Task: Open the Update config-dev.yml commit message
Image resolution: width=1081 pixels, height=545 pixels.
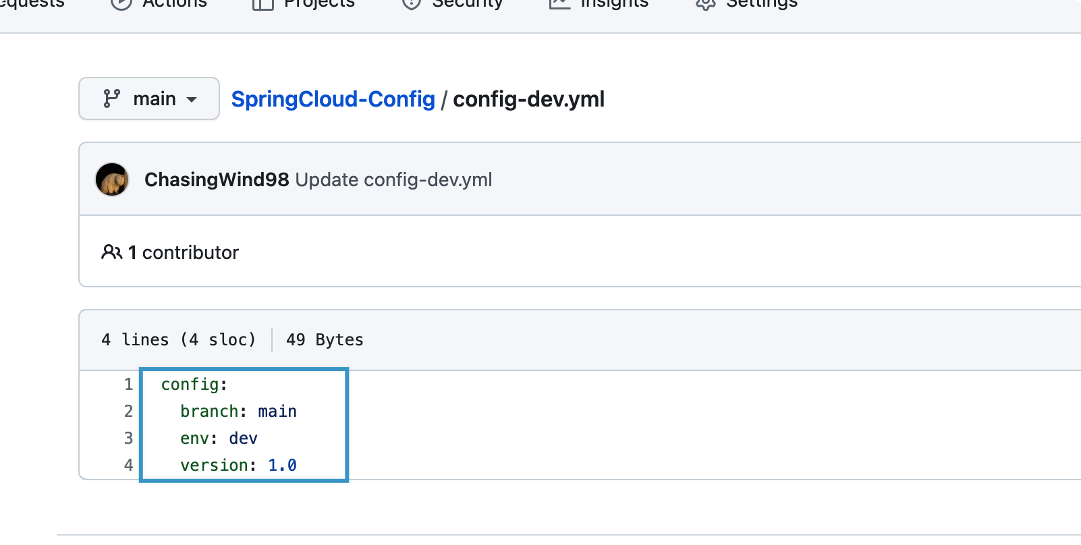Action: 393,179
